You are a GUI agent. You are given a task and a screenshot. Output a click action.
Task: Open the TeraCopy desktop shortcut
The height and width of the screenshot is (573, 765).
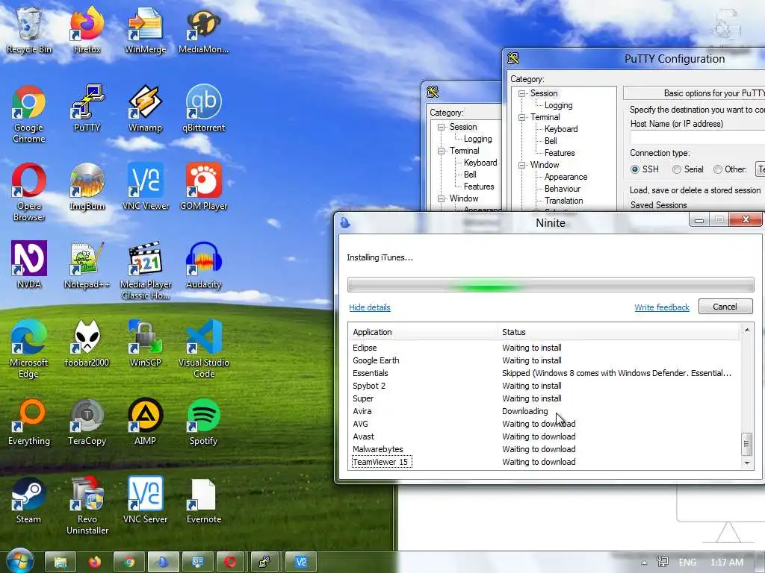tap(87, 422)
